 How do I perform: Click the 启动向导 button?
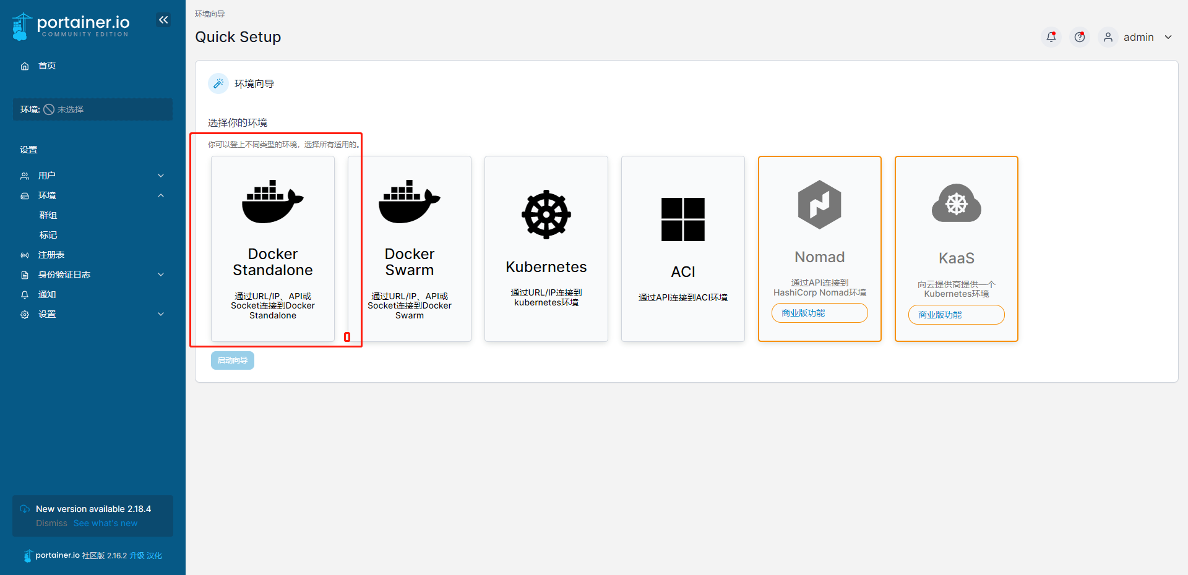[233, 360]
